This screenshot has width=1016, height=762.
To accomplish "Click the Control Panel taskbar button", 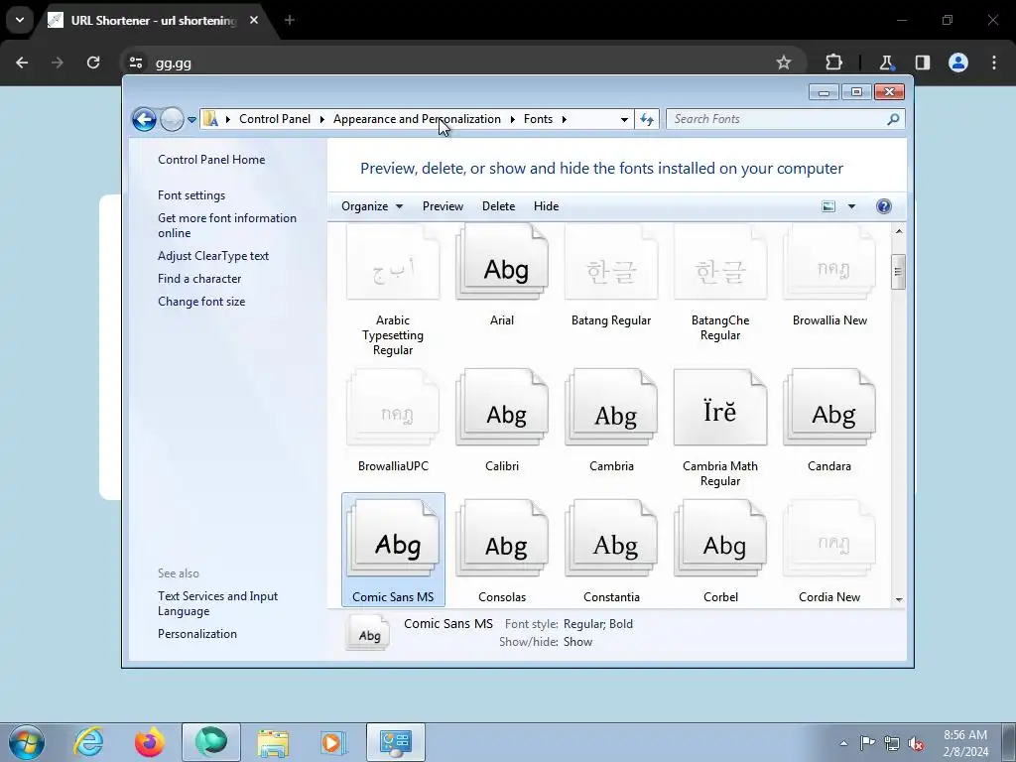I will 396,742.
